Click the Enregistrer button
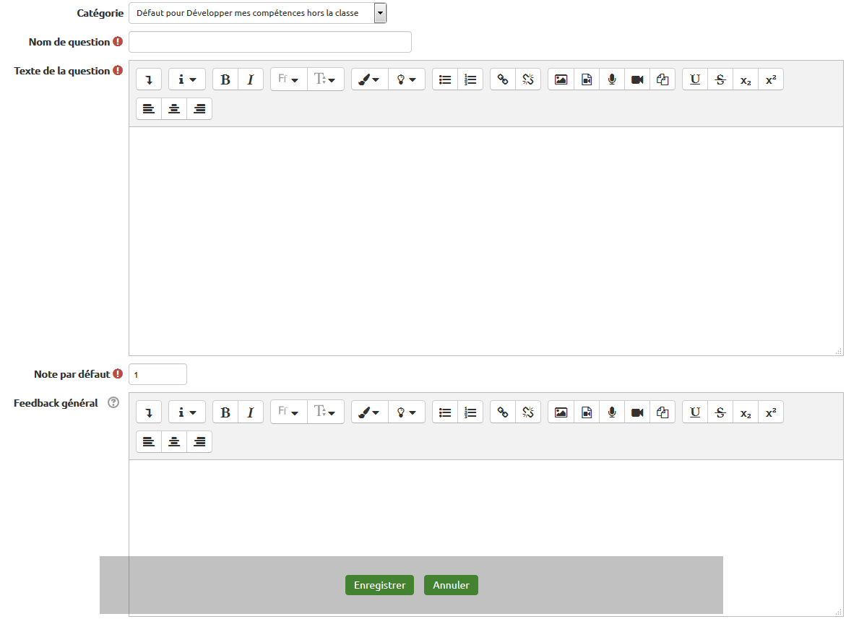Screen dimensions: 846x619 (x=379, y=585)
